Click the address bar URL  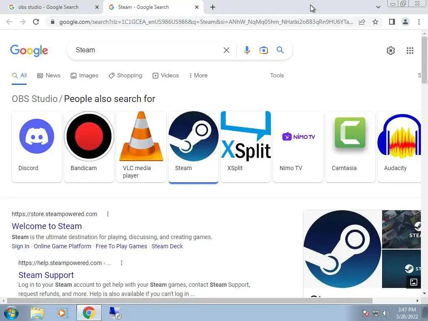click(x=206, y=22)
